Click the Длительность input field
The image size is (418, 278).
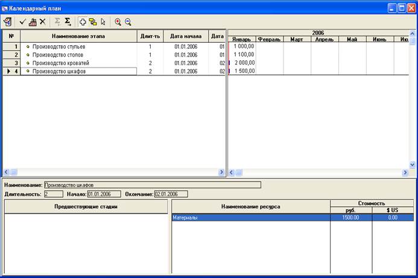click(54, 194)
